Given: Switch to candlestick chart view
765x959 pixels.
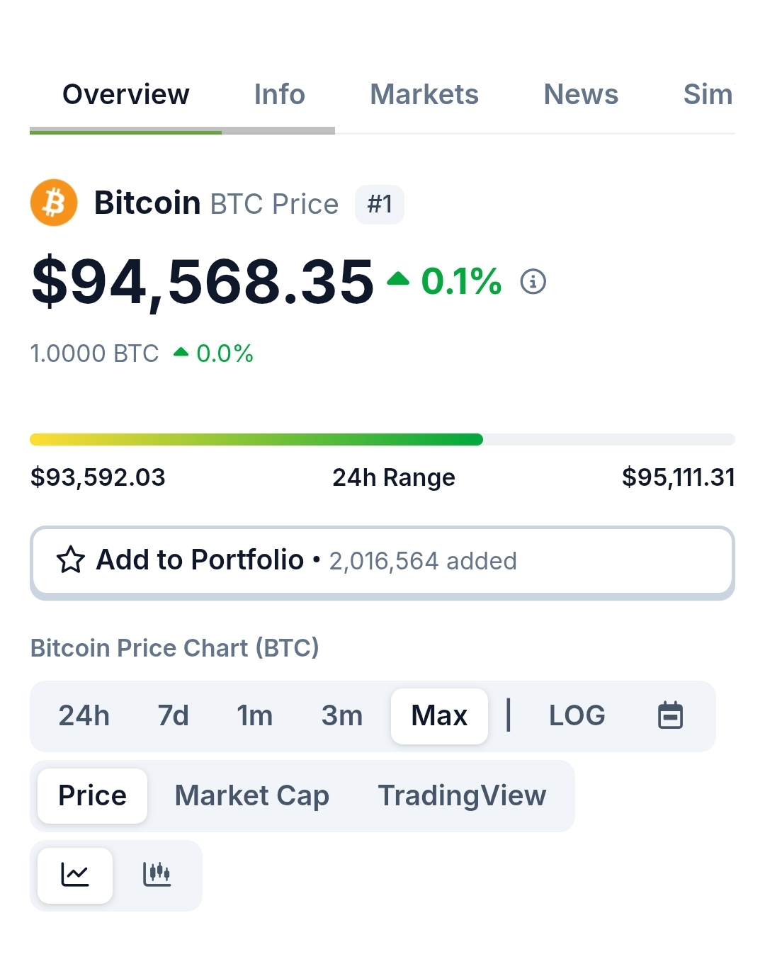Looking at the screenshot, I should 157,875.
